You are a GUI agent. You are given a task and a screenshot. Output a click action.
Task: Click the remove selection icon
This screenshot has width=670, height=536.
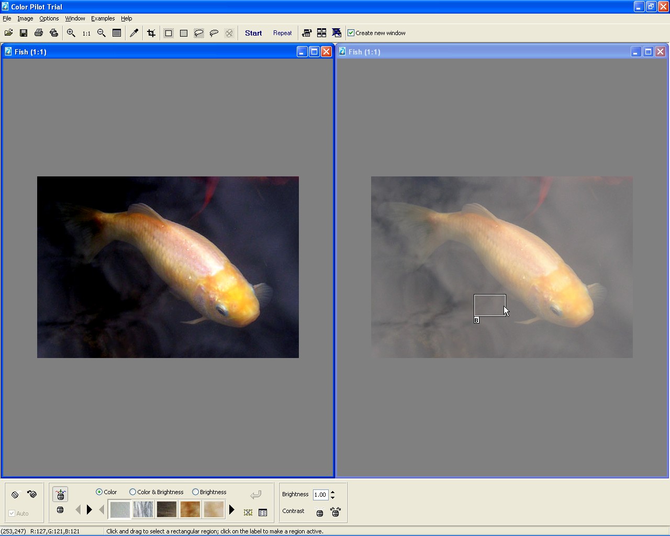(x=229, y=33)
